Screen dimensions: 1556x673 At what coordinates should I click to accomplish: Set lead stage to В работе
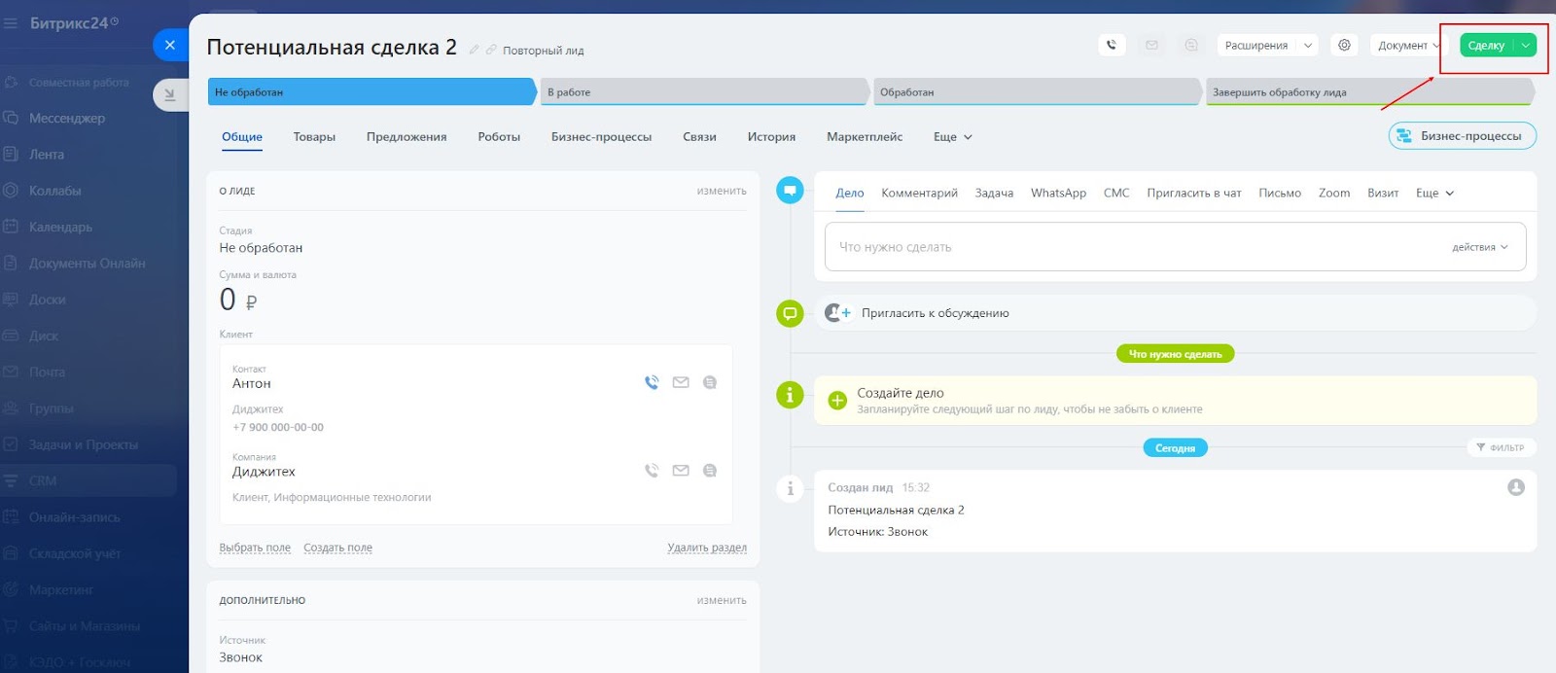tap(702, 92)
